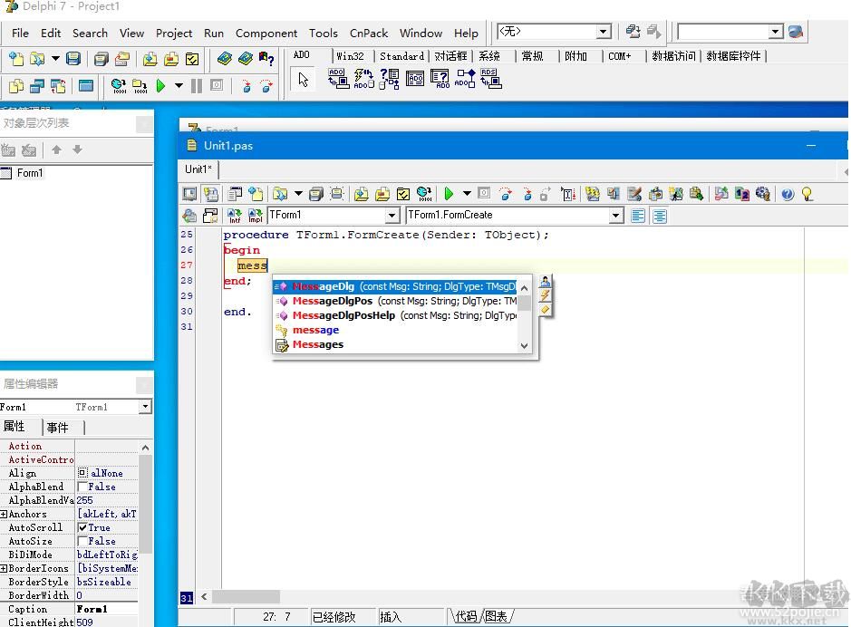Image resolution: width=851 pixels, height=627 pixels.
Task: Click the Intf jump icon
Action: pyautogui.click(x=234, y=216)
